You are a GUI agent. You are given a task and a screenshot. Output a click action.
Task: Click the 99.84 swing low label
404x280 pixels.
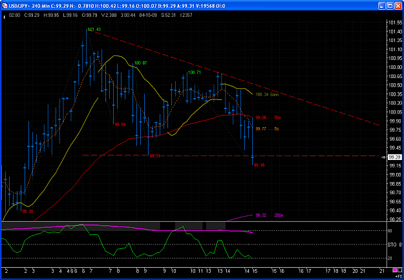[120, 125]
